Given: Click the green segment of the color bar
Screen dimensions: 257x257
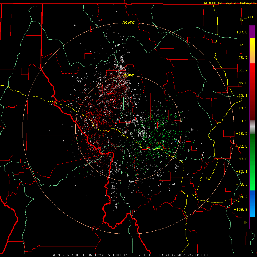Looking at the screenshot, I should pos(252,162).
